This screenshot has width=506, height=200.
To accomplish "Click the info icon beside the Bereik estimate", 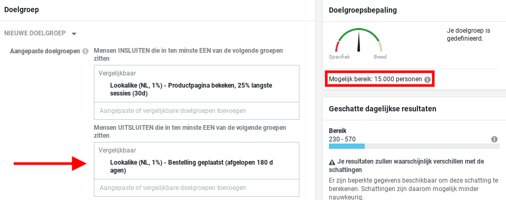I will [x=494, y=139].
